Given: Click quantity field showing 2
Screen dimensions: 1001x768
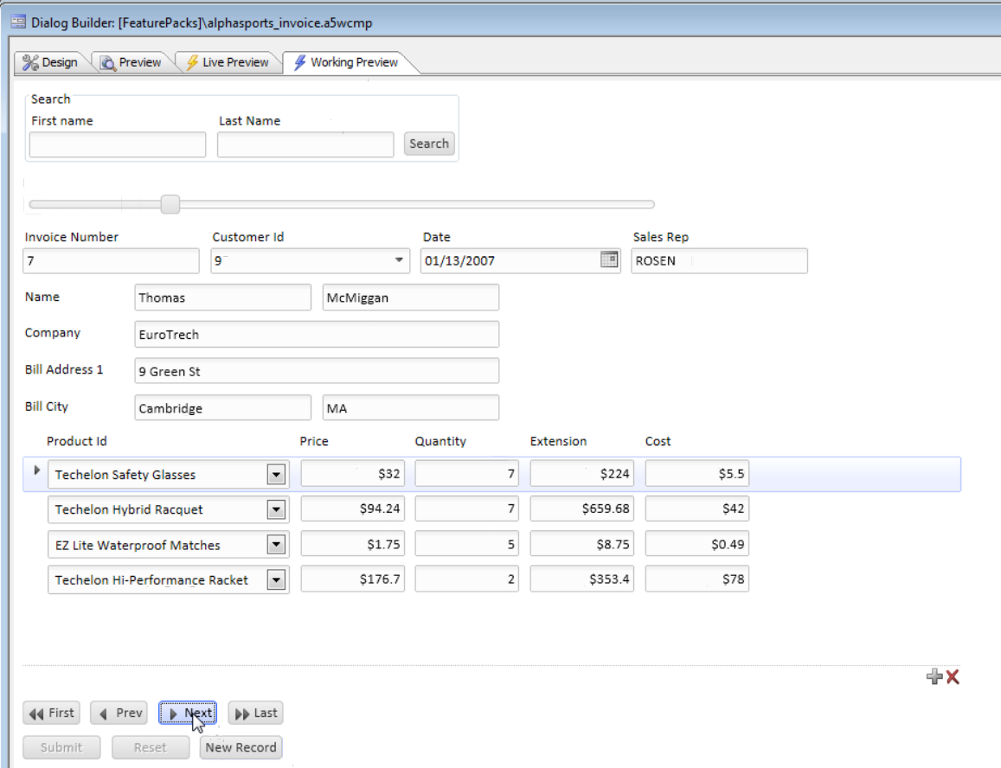Looking at the screenshot, I should pyautogui.click(x=466, y=579).
